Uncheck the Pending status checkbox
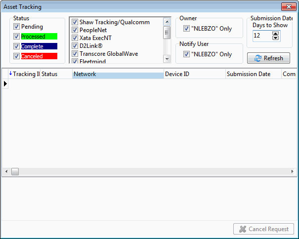The image size is (299, 239). [16, 27]
